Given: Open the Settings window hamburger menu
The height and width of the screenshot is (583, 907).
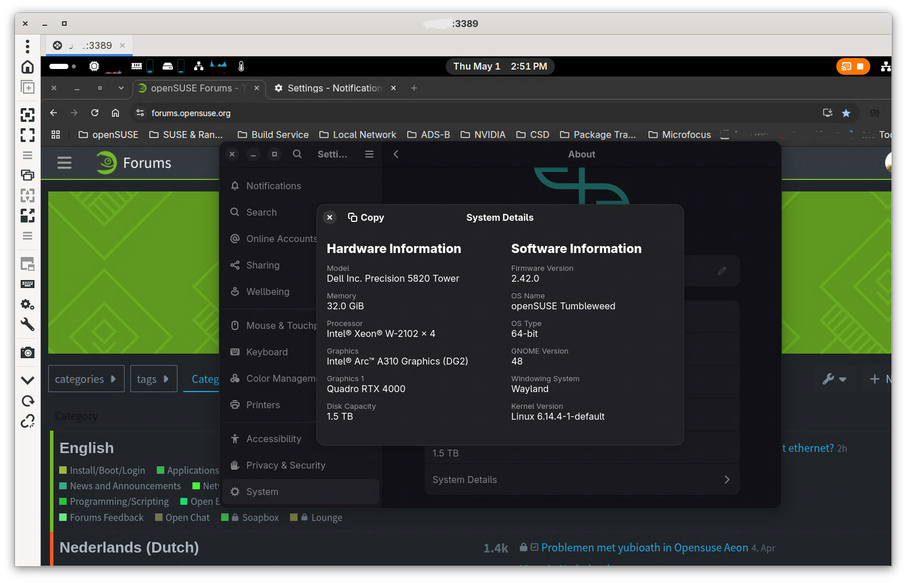Looking at the screenshot, I should pyautogui.click(x=369, y=154).
